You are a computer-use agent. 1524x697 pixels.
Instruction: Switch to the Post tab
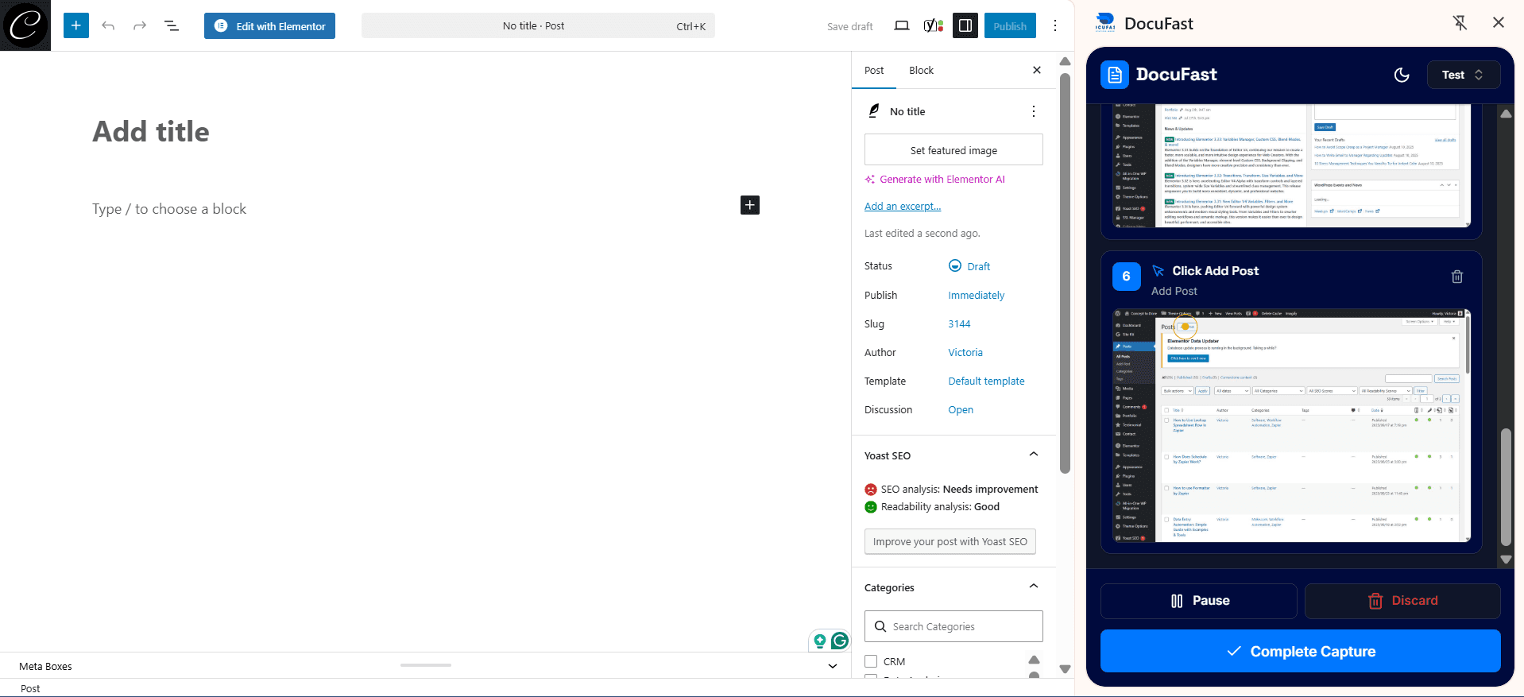[874, 70]
